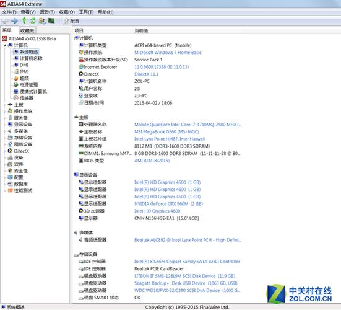Image resolution: width=341 pixels, height=310 pixels.
Task: Click the Forward arrow toolbar icon
Action: [14, 21]
